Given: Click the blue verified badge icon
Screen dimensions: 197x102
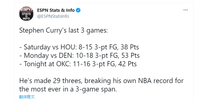Looking at the screenshot, I should (78, 10).
